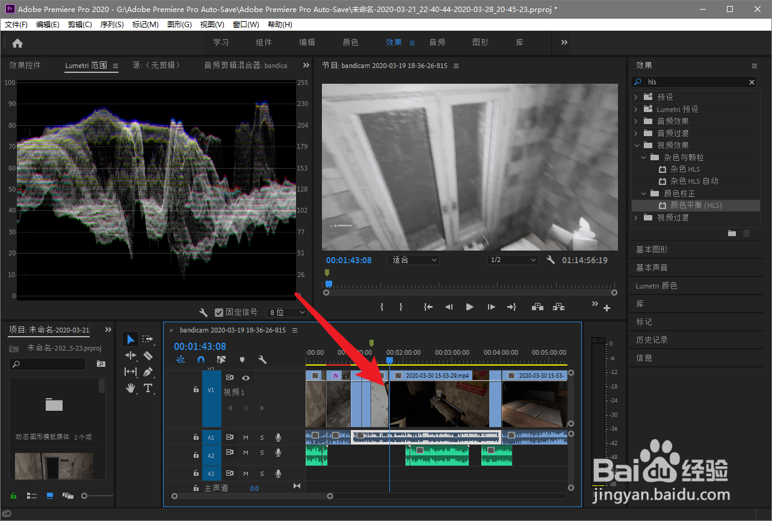This screenshot has height=521, width=772.
Task: Expand the 音频效果 folder
Action: point(636,121)
